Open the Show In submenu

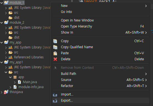coord(101,32)
